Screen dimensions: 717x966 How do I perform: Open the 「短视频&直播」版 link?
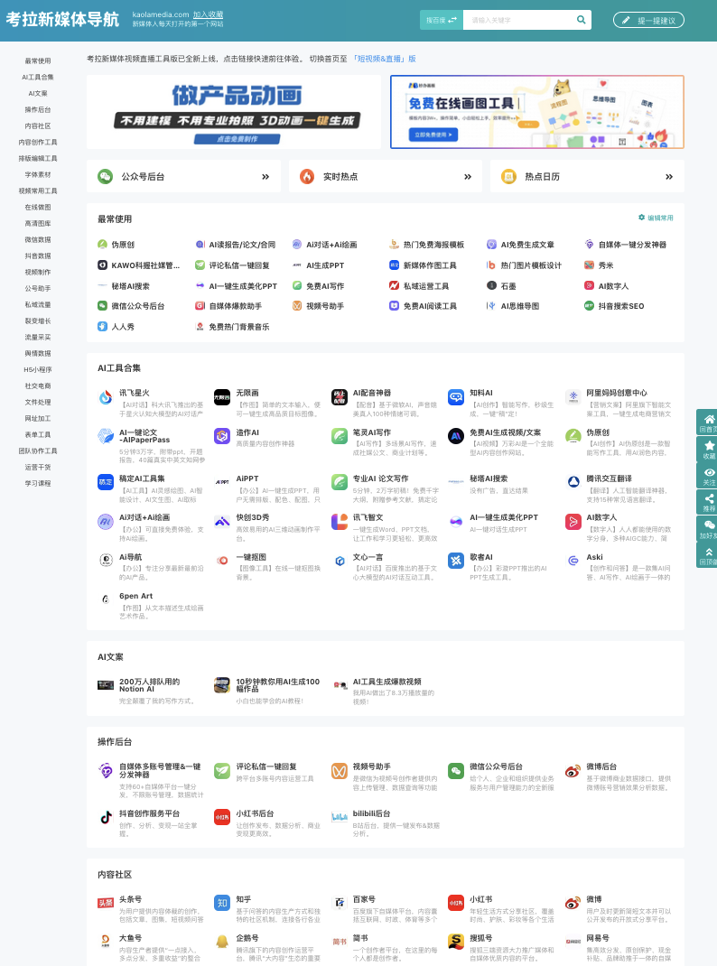[383, 59]
